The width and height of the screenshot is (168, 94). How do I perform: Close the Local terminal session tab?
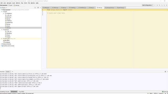pos(10,72)
